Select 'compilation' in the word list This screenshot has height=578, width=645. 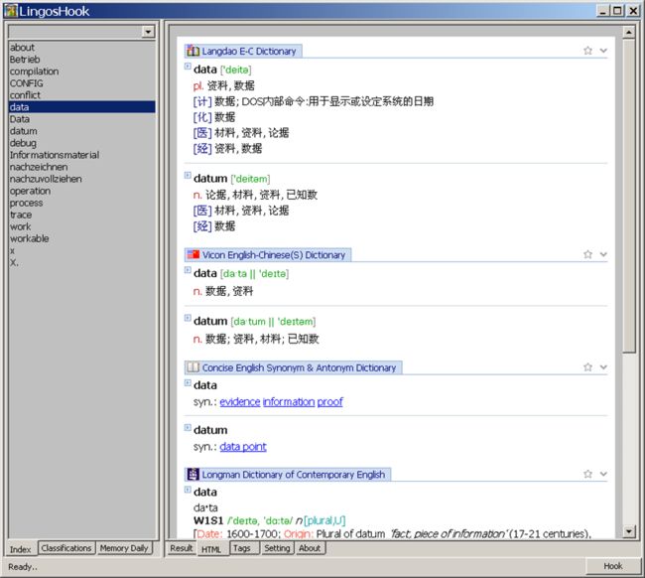[x=81, y=72]
